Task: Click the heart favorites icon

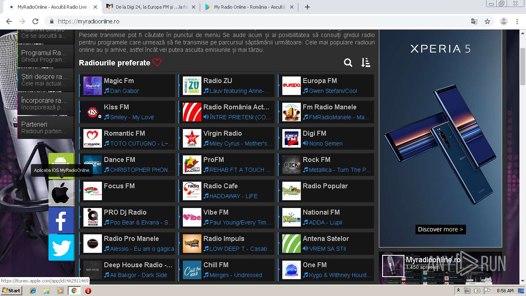Action: pos(157,62)
